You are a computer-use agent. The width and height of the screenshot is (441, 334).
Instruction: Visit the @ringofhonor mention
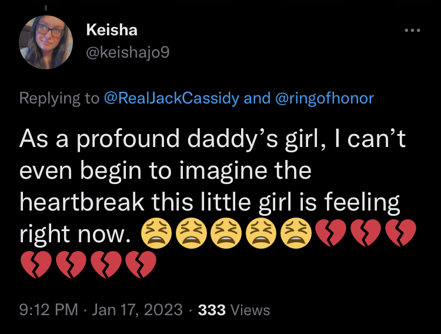pyautogui.click(x=324, y=98)
